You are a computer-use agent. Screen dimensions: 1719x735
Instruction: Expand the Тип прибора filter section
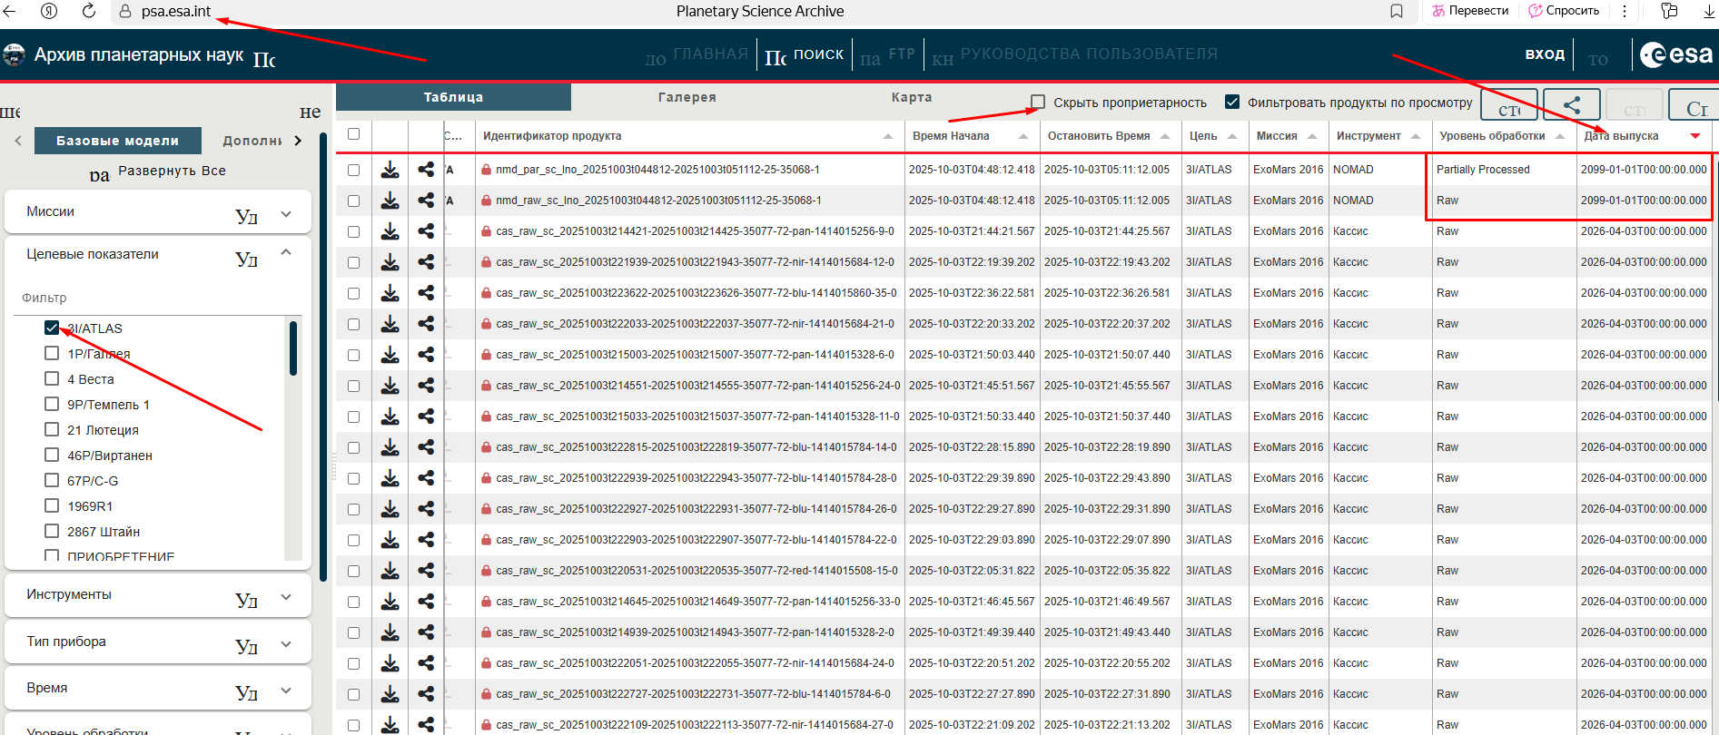[286, 644]
